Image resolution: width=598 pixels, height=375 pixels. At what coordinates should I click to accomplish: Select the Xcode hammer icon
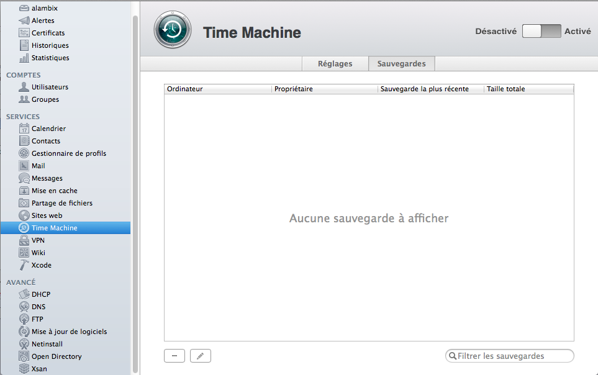point(24,265)
